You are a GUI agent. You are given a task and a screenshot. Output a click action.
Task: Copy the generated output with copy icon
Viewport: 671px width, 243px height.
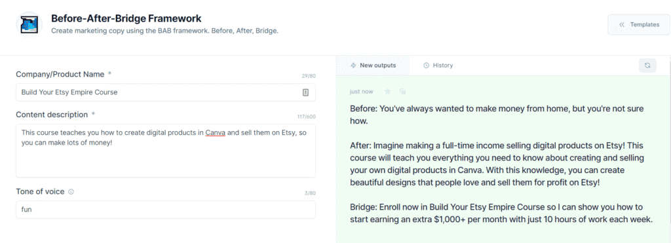(x=402, y=91)
